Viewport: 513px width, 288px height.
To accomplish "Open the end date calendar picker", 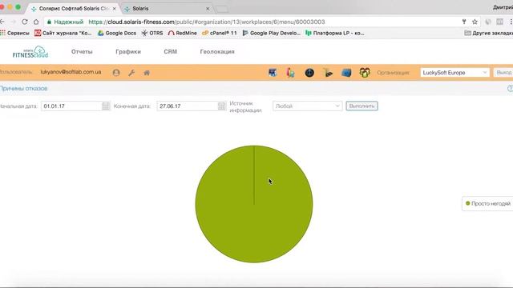I will (221, 106).
